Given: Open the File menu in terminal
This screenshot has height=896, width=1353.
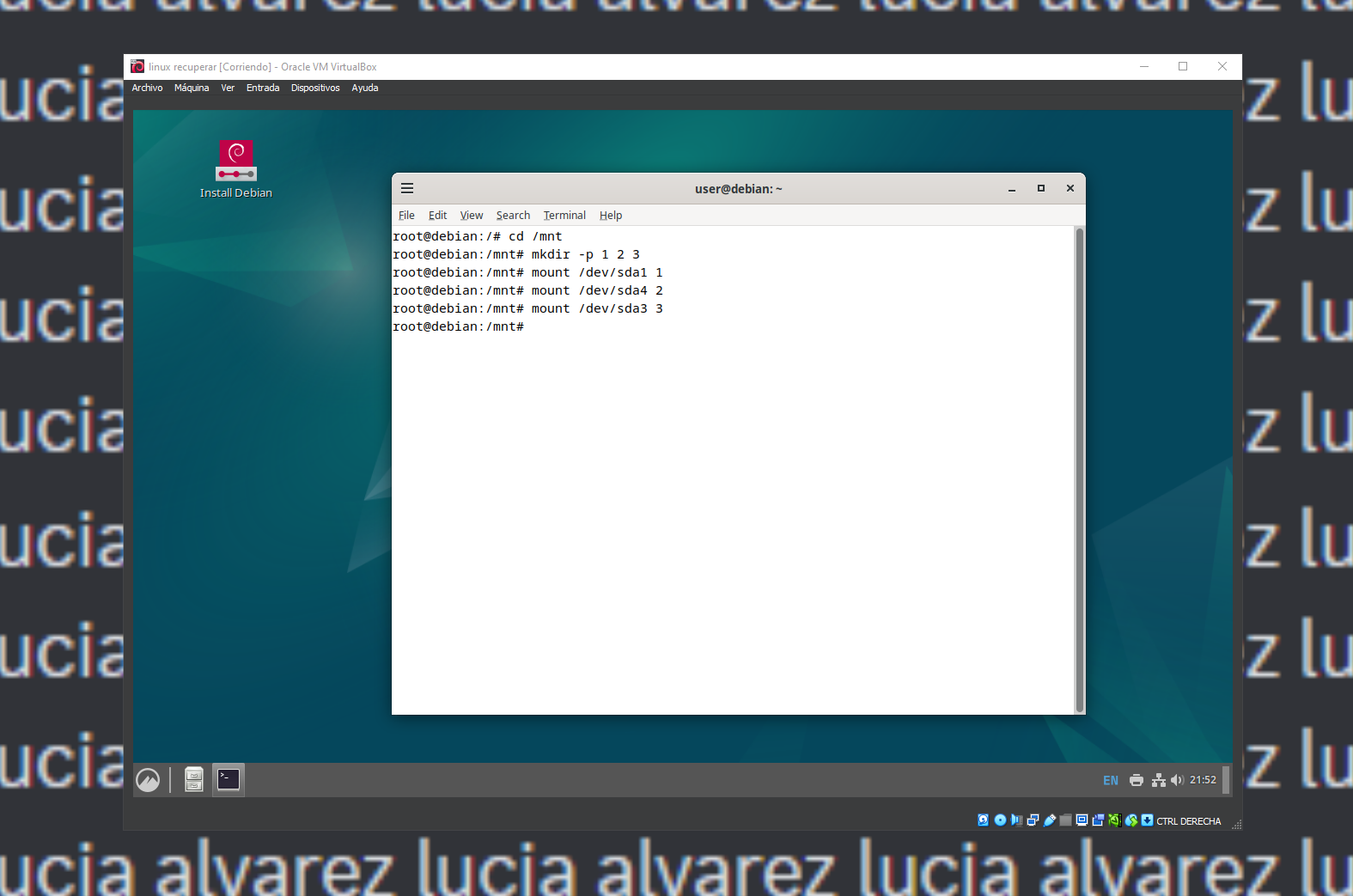Looking at the screenshot, I should click(406, 216).
